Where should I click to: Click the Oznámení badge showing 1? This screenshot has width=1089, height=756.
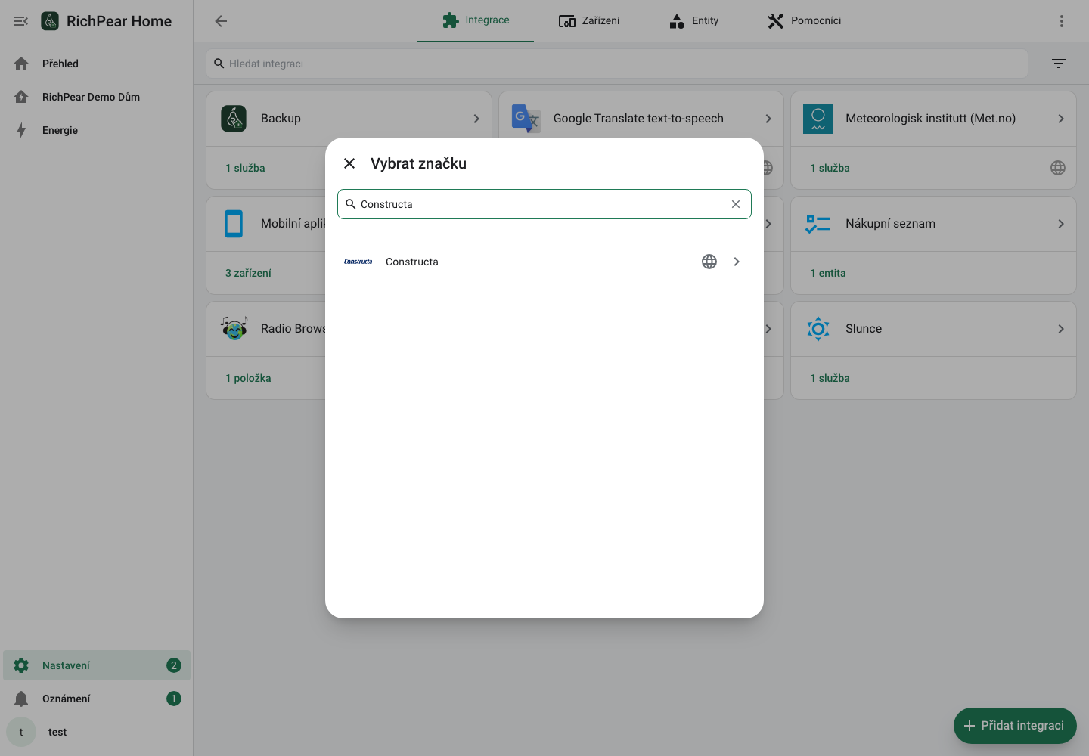174,699
